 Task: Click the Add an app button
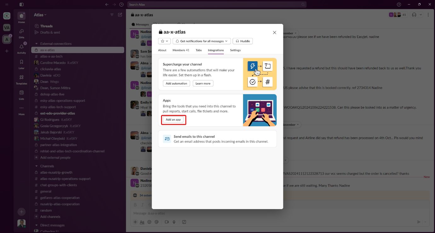(x=173, y=120)
